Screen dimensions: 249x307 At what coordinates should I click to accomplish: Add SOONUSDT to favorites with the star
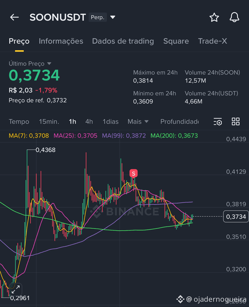(214, 17)
